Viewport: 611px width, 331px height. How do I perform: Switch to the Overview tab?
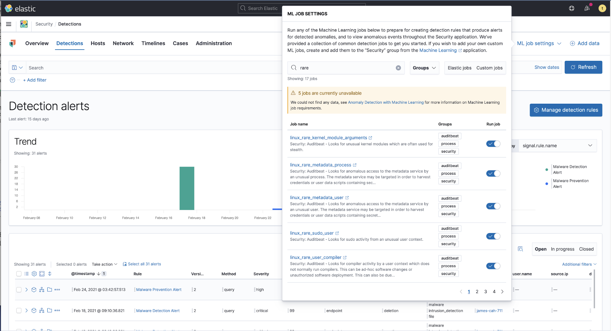pos(37,43)
